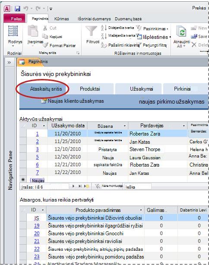The image size is (209, 265).
Task: Click the Filtruoti funnel icon
Action: [91, 31]
